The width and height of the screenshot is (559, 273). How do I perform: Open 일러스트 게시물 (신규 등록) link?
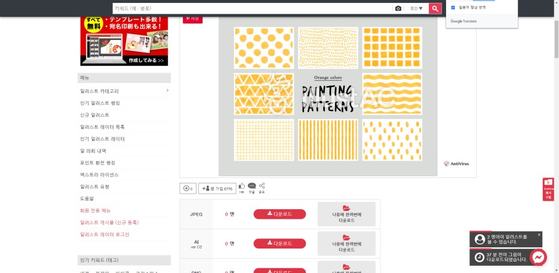109,222
